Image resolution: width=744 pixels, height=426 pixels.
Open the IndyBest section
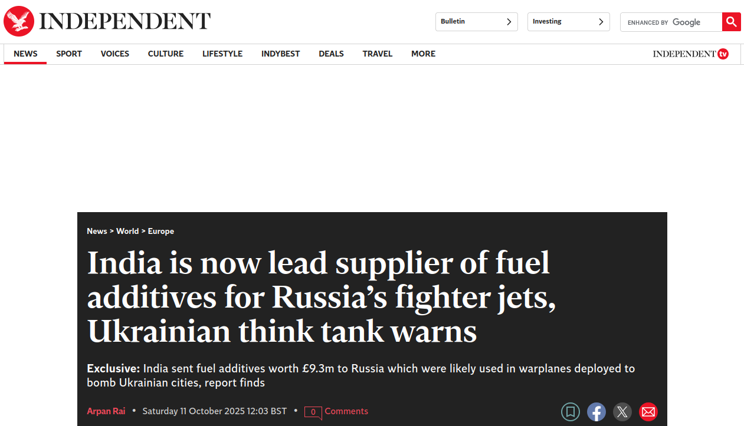(x=281, y=54)
